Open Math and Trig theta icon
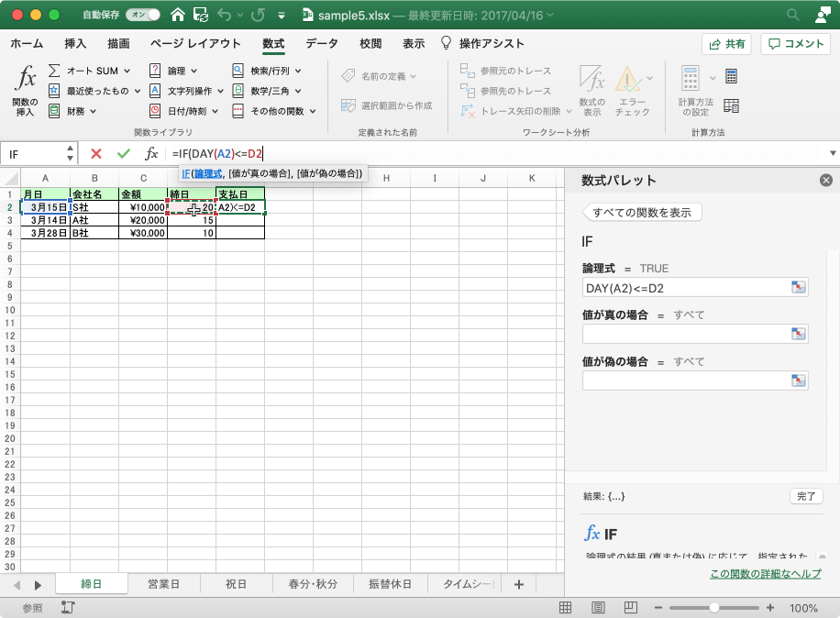 tap(238, 91)
